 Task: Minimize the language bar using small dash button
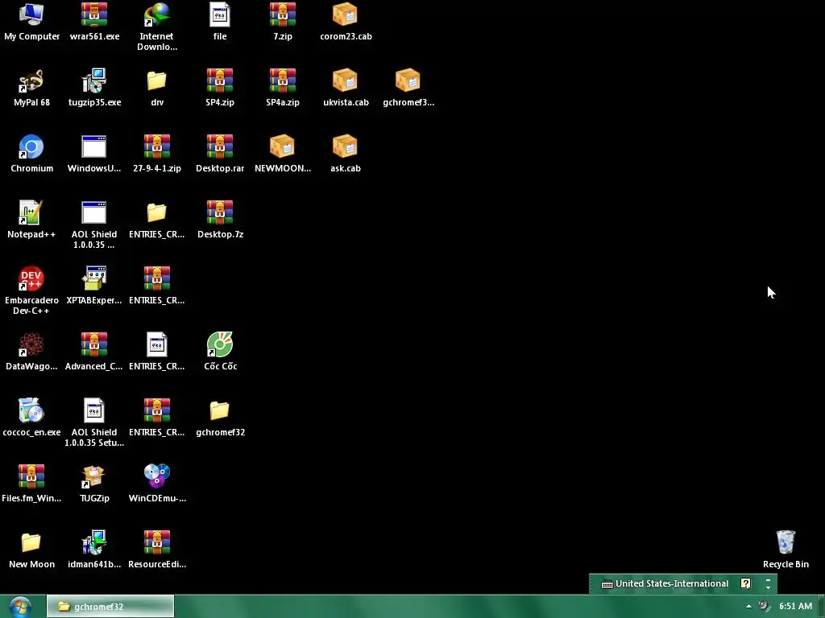[768, 579]
